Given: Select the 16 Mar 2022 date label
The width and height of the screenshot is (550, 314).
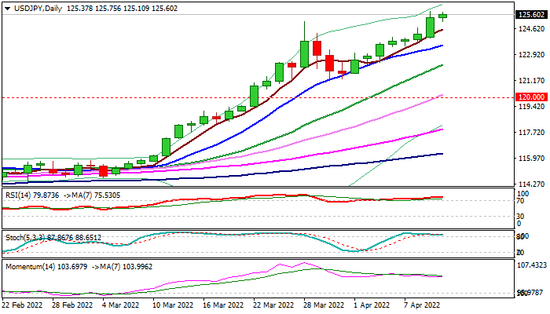Looking at the screenshot, I should pos(223,305).
